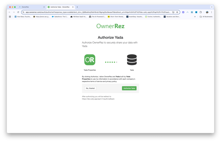The image size is (221, 142).
Task: Decline with the No, thanks! button
Action: tap(90, 88)
